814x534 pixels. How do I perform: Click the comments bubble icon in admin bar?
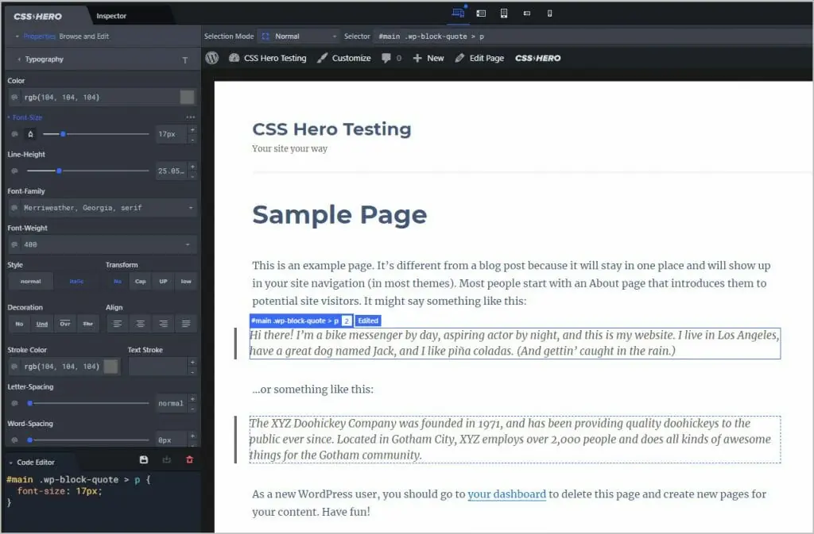[386, 58]
